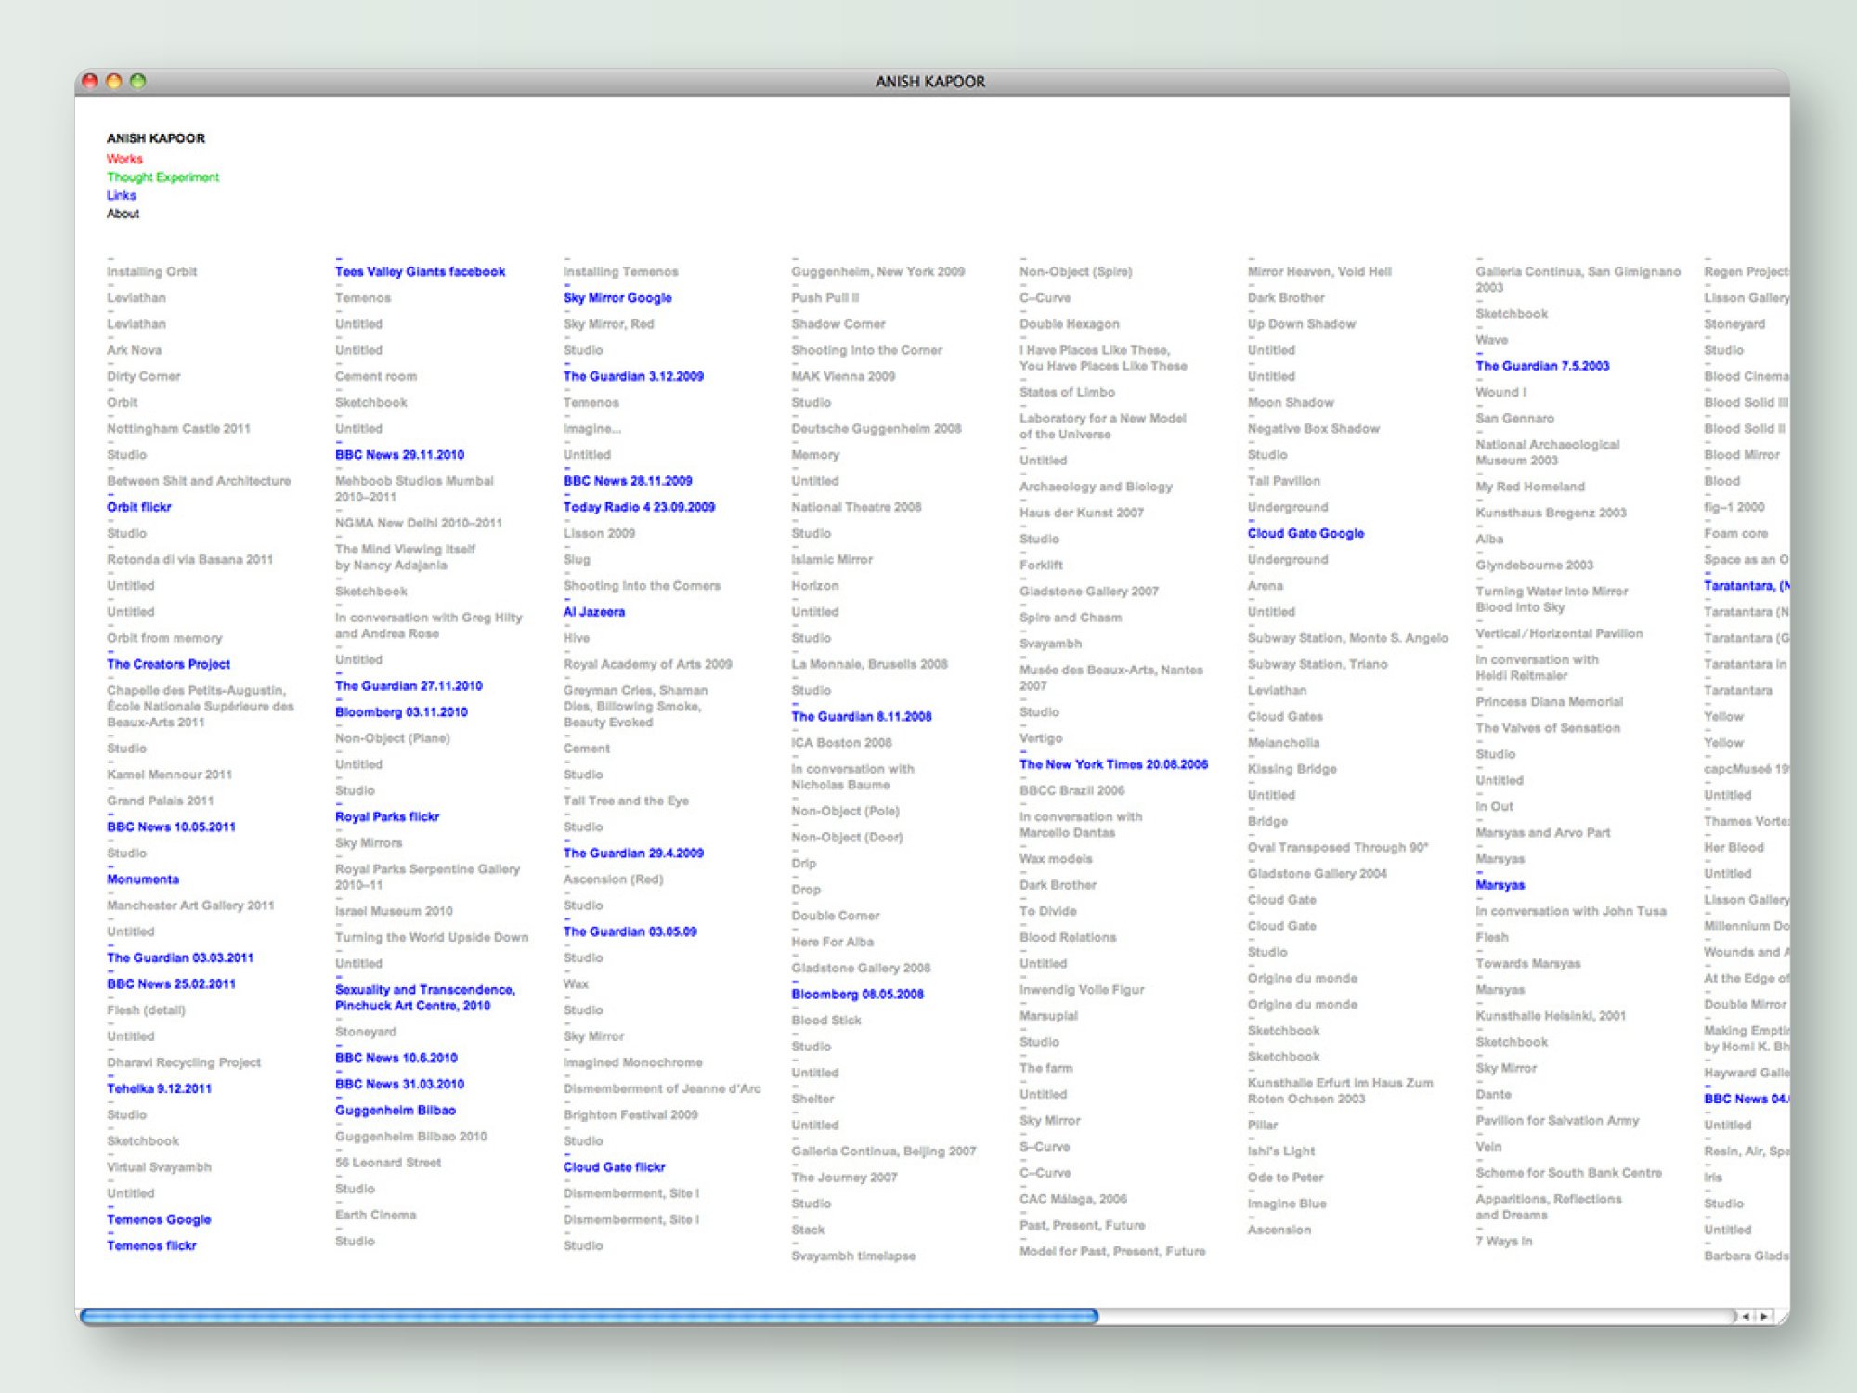Open The Creators Project link

point(168,664)
